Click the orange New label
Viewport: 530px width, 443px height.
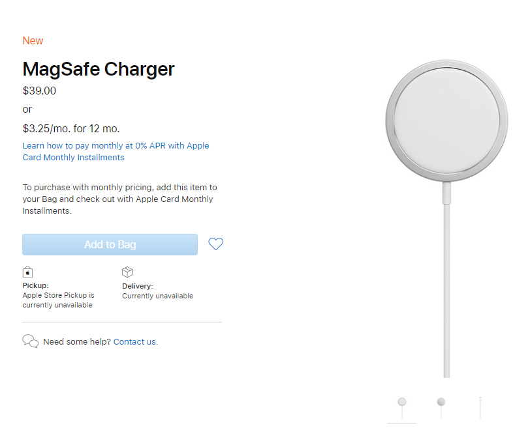pyautogui.click(x=33, y=40)
